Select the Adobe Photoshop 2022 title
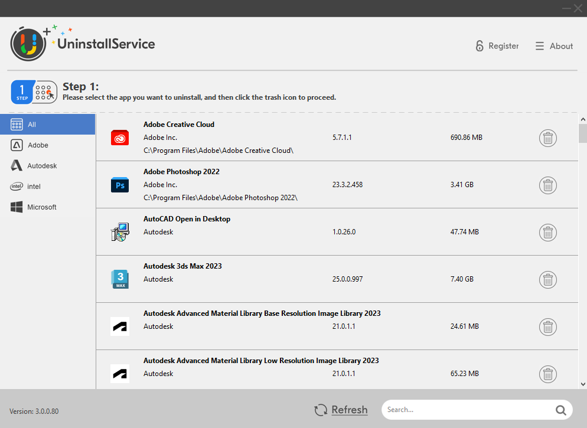Viewport: 587px width, 428px height. (x=181, y=172)
